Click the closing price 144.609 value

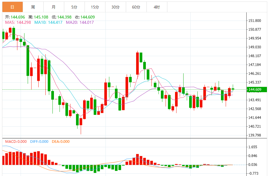click(x=88, y=17)
